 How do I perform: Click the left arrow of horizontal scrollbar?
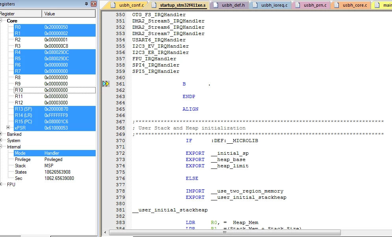[105, 232]
